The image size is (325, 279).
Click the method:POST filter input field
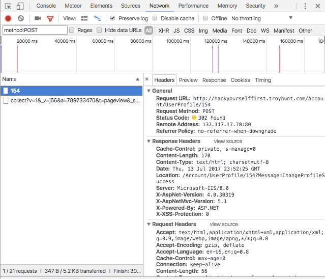click(x=34, y=31)
